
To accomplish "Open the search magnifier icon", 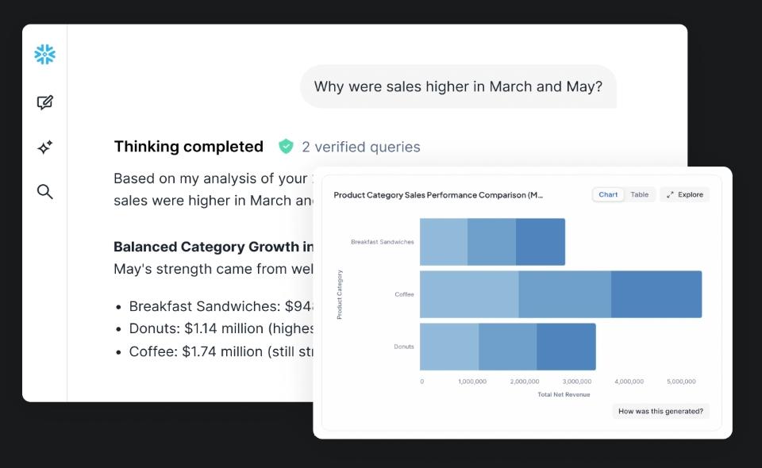I will point(45,191).
